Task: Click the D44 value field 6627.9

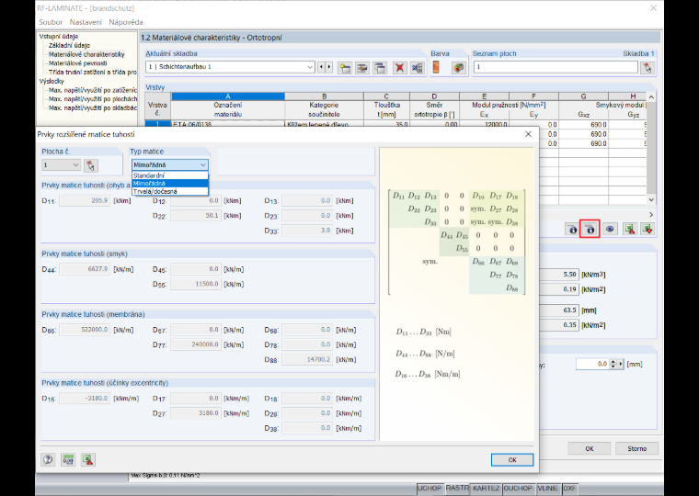Action: pyautogui.click(x=85, y=269)
